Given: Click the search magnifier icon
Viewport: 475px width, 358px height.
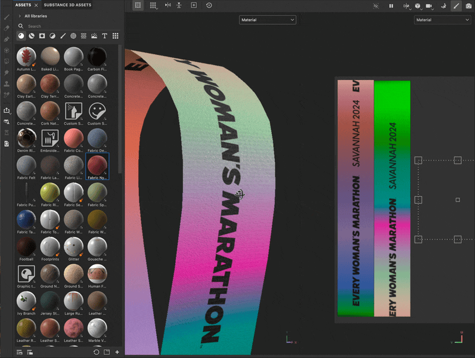Looking at the screenshot, I should (x=21, y=26).
